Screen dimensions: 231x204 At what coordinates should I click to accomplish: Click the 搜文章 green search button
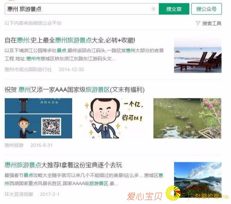tap(174, 9)
